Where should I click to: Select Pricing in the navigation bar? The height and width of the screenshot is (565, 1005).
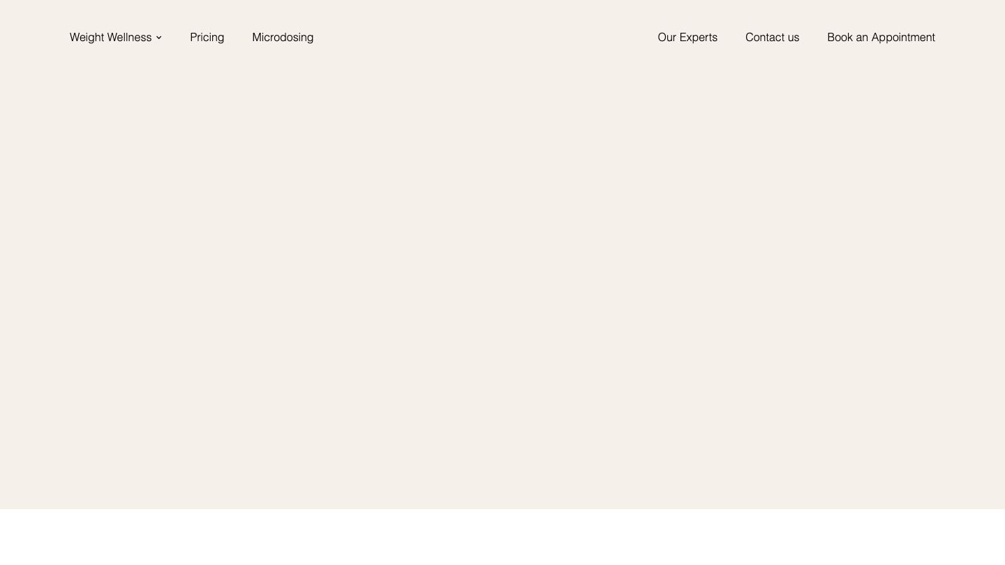[207, 38]
